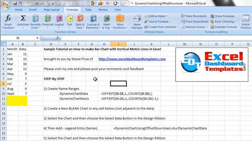Insert column chart from Quick Access toolbar
252x141 pixels.
(100, 3)
